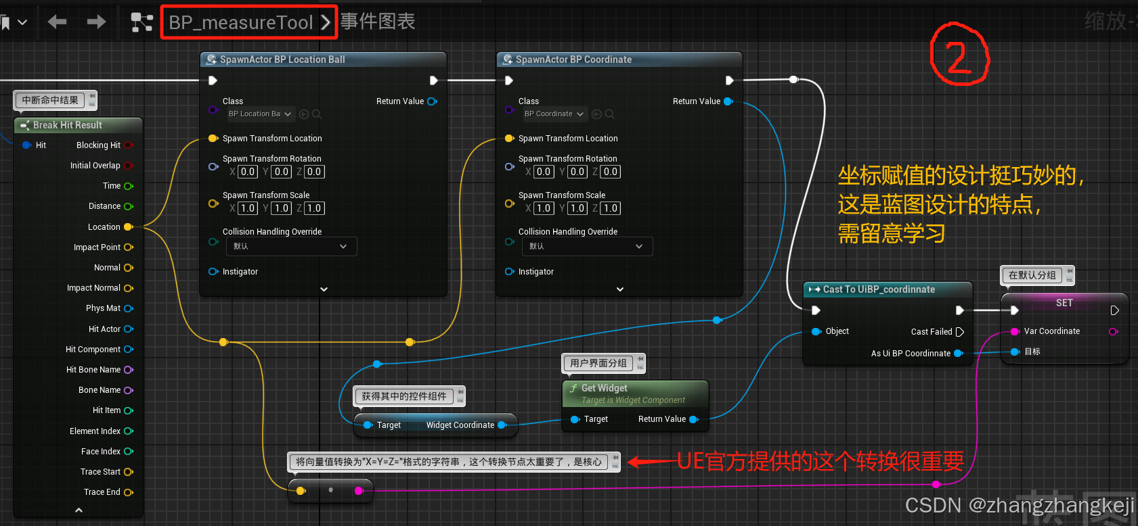The height and width of the screenshot is (526, 1138).
Task: Expand advanced pins of SpawnActor BP Coordinate
Action: [620, 289]
